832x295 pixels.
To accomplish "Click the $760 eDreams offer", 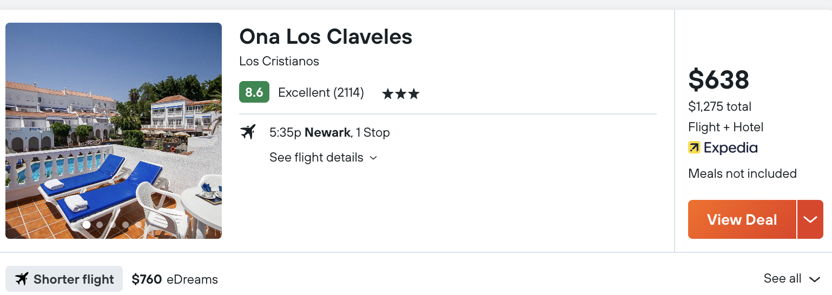I will [x=175, y=279].
